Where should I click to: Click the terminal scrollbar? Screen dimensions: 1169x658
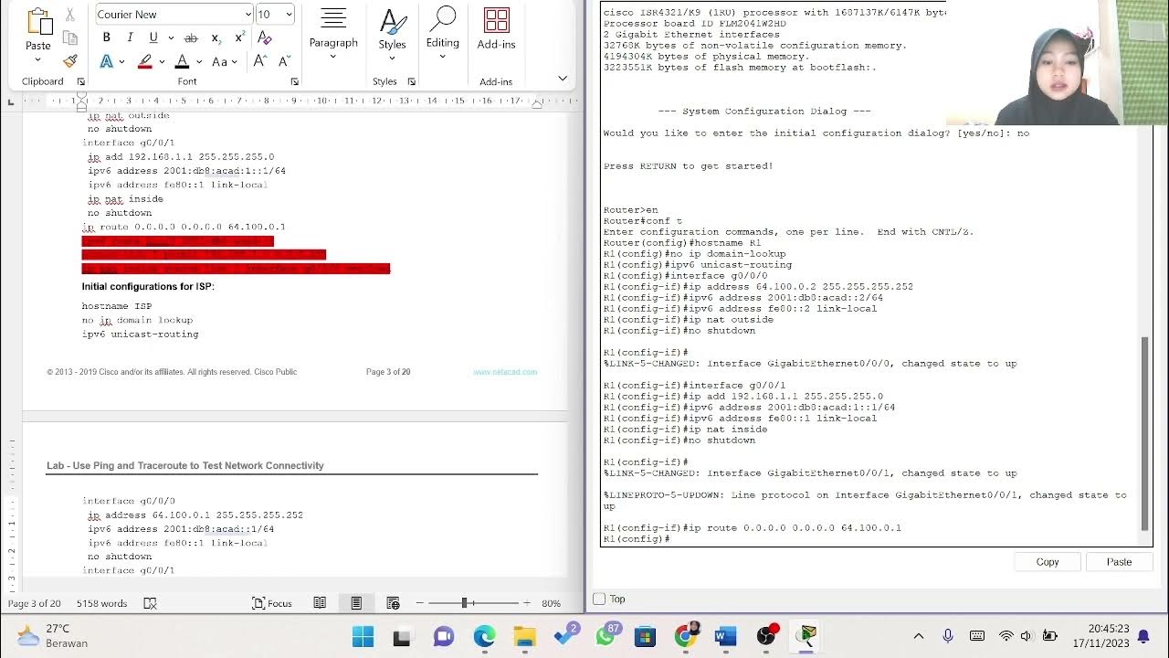pyautogui.click(x=1145, y=433)
